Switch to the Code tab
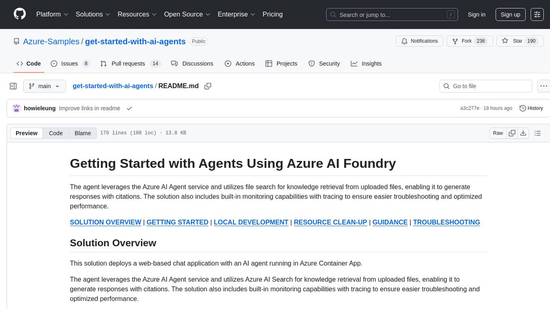550x309 pixels. point(29,63)
